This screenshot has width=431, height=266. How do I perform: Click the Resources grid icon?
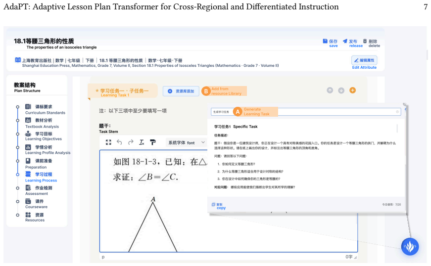pyautogui.click(x=28, y=215)
